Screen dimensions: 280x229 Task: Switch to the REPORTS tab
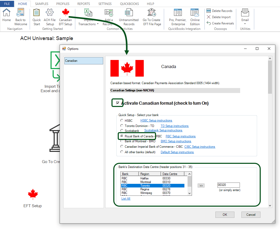pos(83,4)
